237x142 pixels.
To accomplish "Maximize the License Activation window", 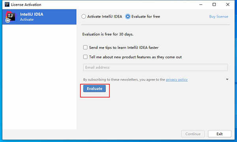I will (214, 4).
